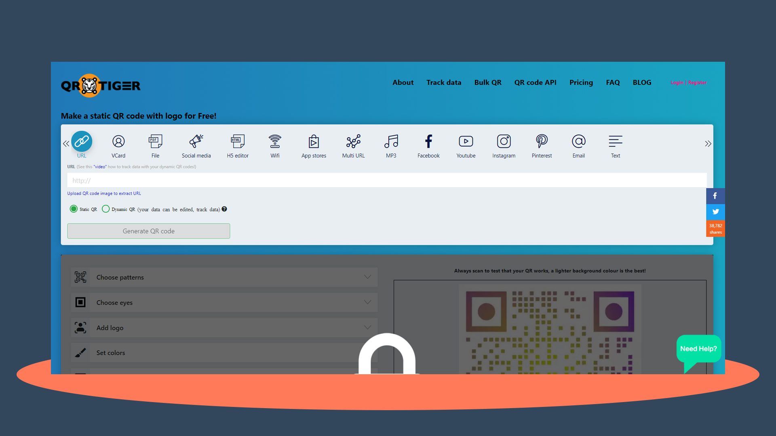The height and width of the screenshot is (436, 776).
Task: Pick the MP3 QR type
Action: [x=391, y=141]
